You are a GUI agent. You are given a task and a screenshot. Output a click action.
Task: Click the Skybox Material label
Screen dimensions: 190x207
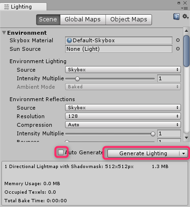(x=31, y=40)
